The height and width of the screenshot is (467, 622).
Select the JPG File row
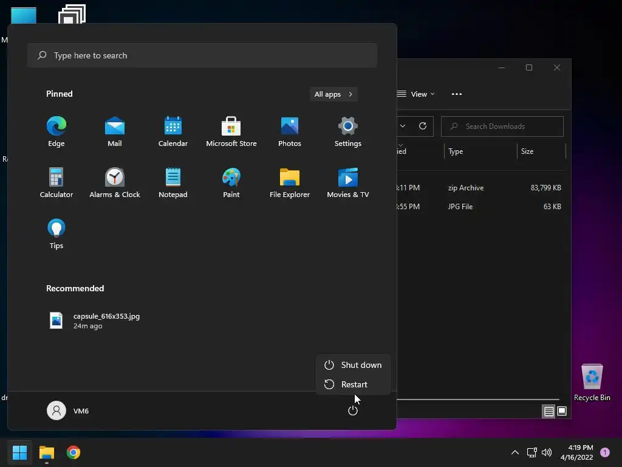482,207
